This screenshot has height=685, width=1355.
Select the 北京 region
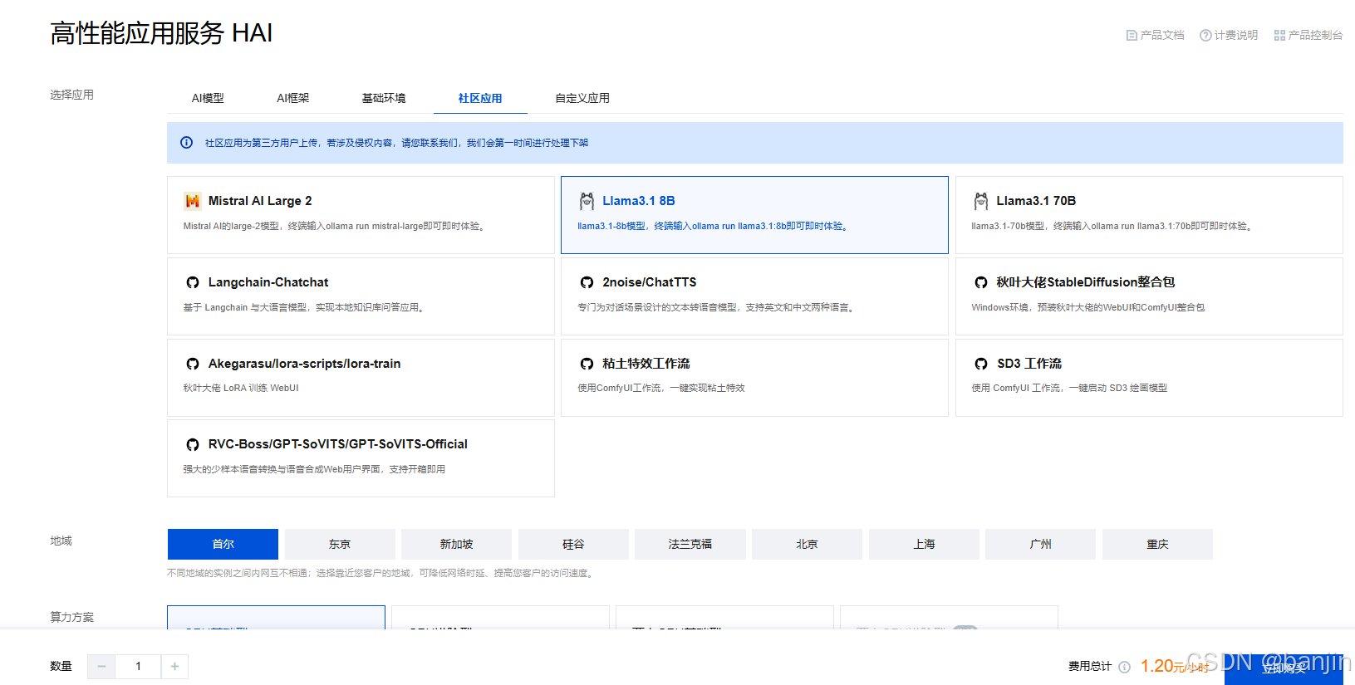point(807,544)
